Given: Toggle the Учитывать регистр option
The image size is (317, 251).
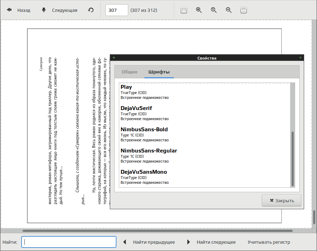Looking at the screenshot, I should point(269,242).
